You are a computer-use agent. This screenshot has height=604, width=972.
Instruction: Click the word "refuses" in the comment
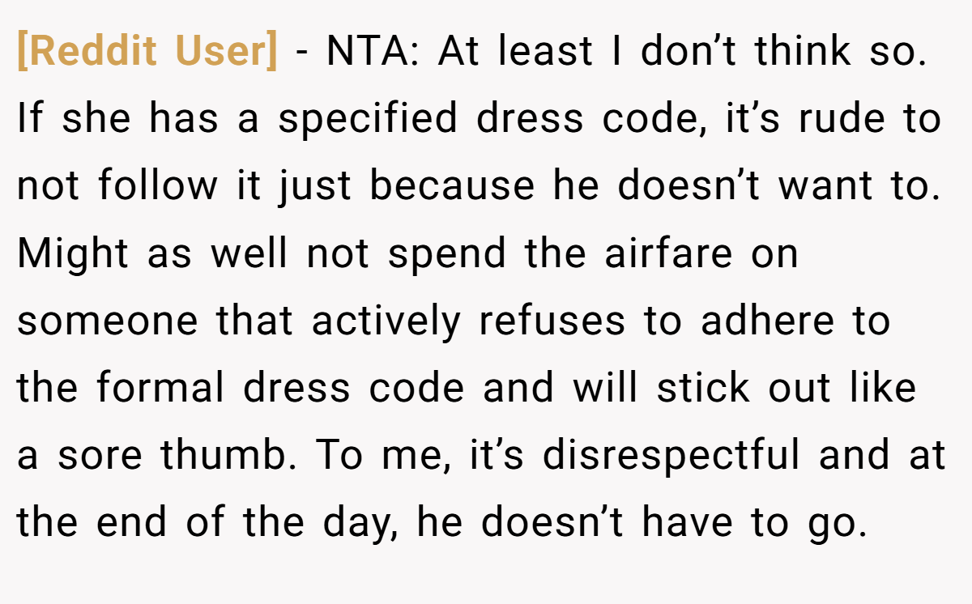(x=552, y=322)
